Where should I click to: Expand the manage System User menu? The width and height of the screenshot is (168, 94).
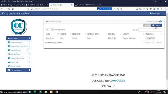tap(19, 58)
